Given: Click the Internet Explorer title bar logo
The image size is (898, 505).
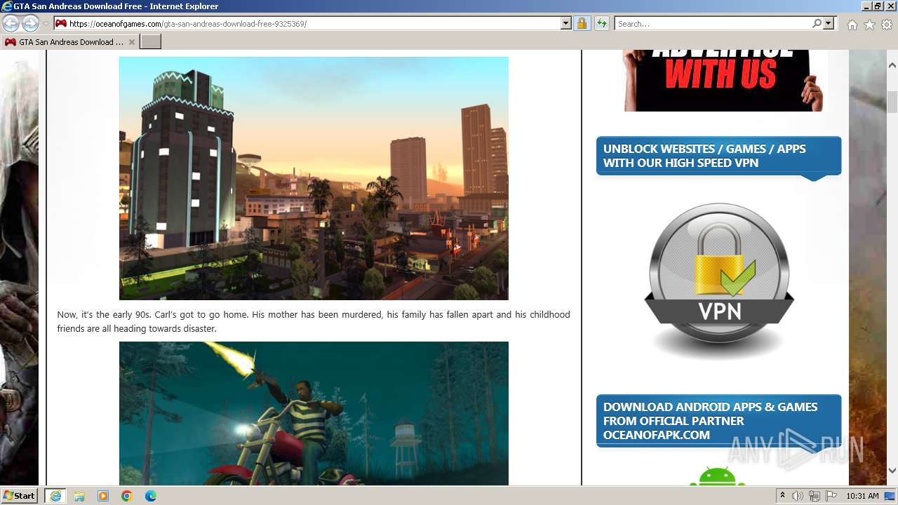Looking at the screenshot, I should coord(7,6).
